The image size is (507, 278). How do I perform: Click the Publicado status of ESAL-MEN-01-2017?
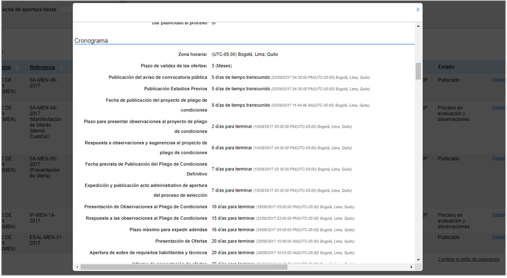click(448, 237)
